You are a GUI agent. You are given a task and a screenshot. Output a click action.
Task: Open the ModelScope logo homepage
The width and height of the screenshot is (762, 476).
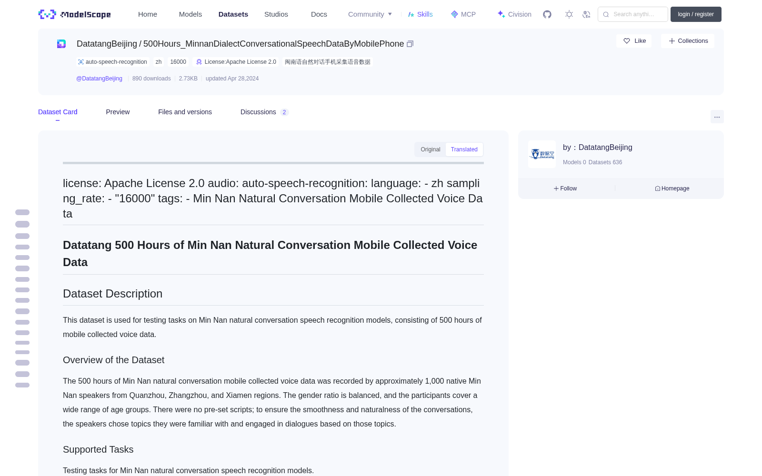[x=75, y=14]
